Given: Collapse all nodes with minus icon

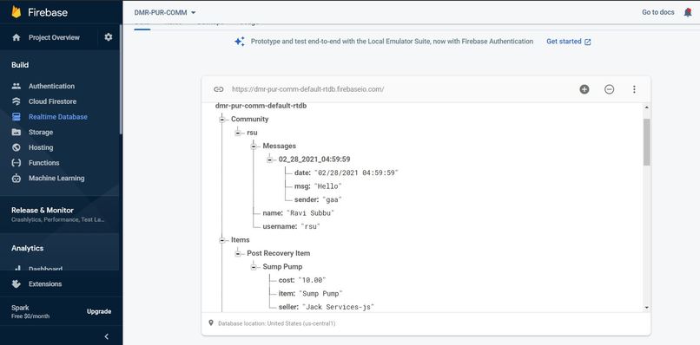Looking at the screenshot, I should coord(610,89).
